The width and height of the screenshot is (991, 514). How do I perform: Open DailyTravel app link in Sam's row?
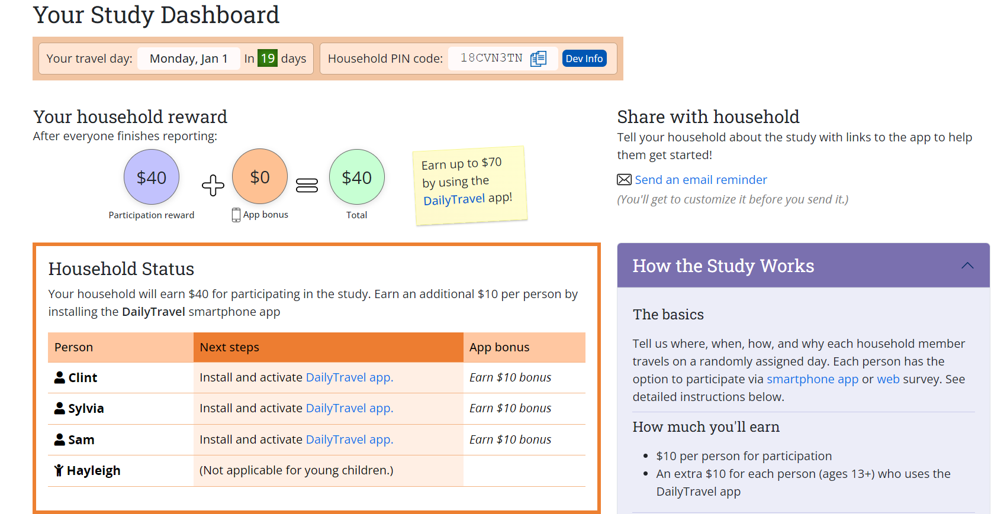349,439
